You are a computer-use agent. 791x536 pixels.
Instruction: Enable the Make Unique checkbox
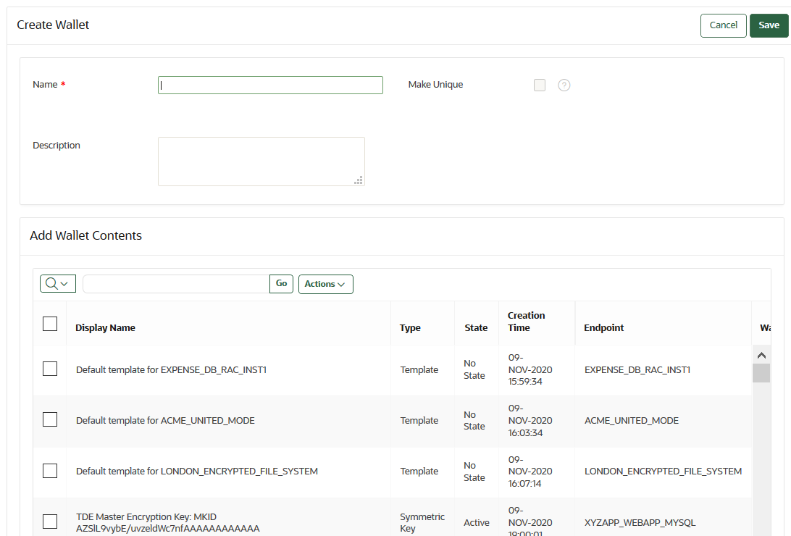(x=539, y=85)
